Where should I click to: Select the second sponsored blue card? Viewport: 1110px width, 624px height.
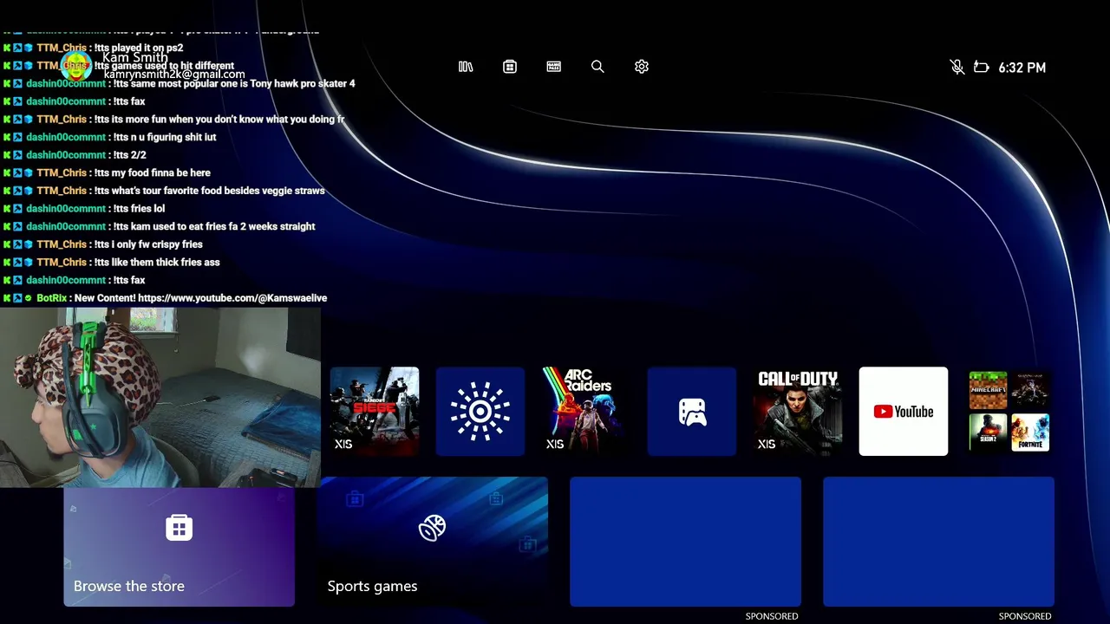[938, 542]
